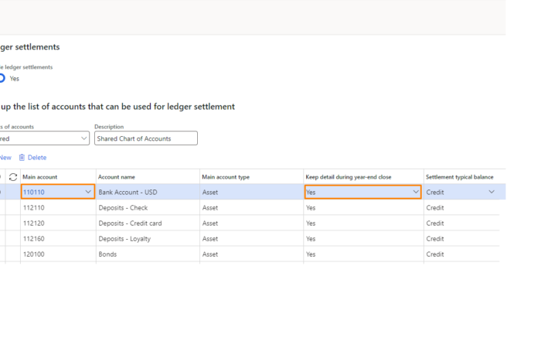Click Credit in the Deposits - Check row
The image size is (541, 341).
pyautogui.click(x=435, y=207)
